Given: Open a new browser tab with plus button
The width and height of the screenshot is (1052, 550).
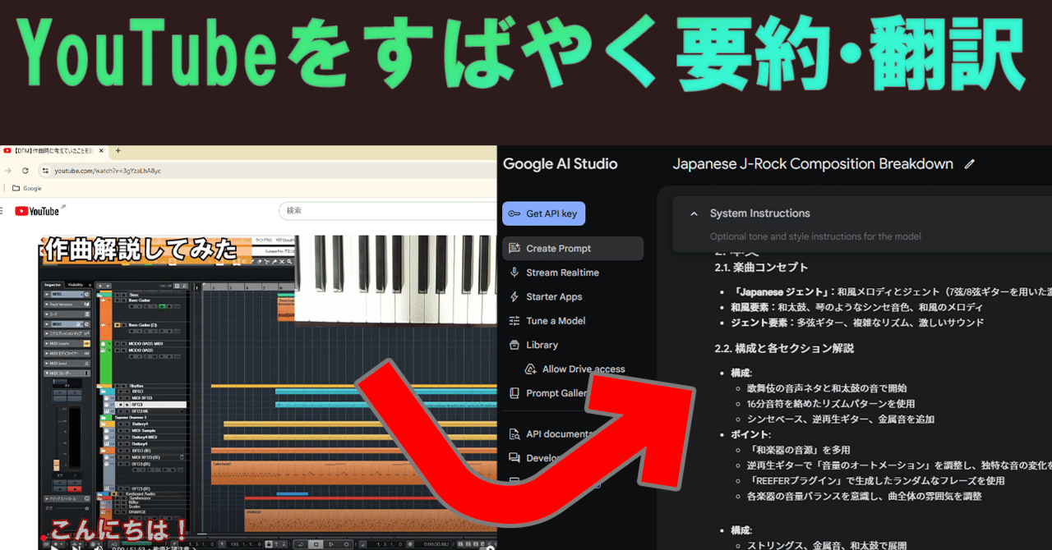Looking at the screenshot, I should [x=118, y=151].
